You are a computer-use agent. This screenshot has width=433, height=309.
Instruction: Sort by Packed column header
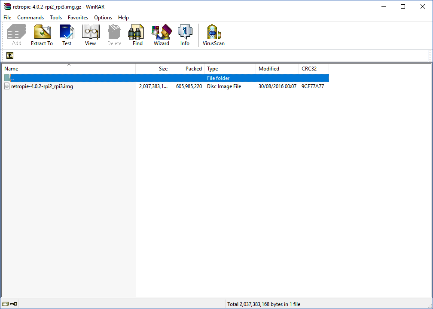187,68
